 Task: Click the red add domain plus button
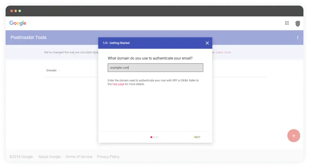pyautogui.click(x=293, y=136)
